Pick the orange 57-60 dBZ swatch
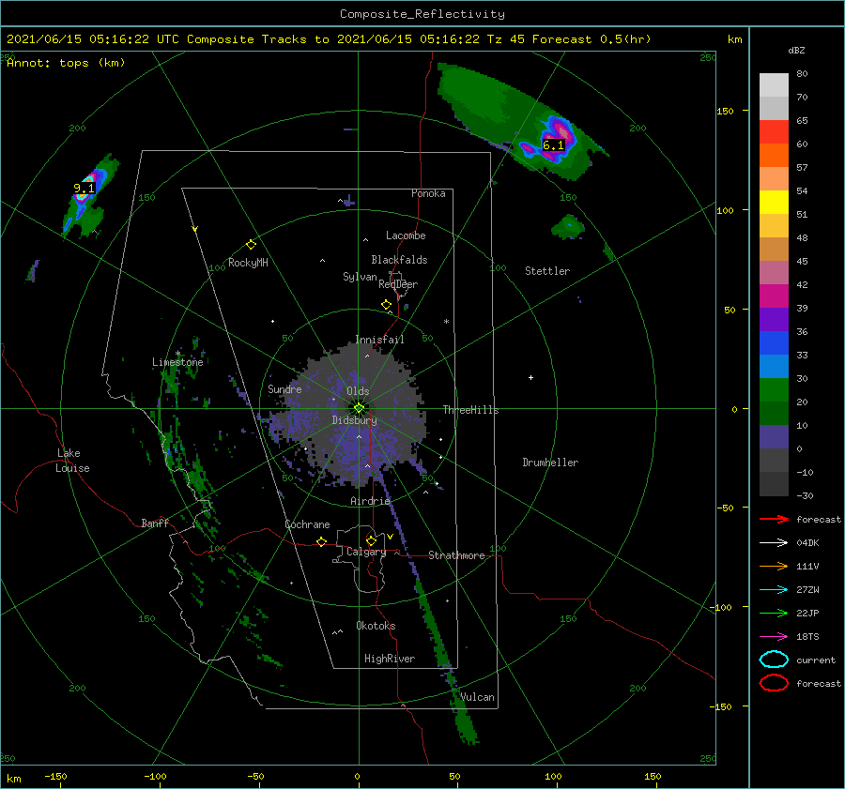The height and width of the screenshot is (789, 845). pos(774,156)
